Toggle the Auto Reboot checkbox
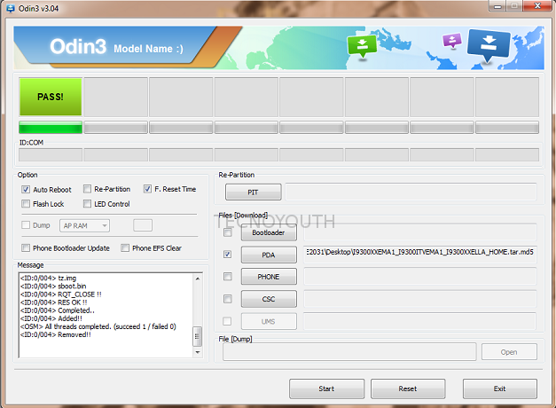The image size is (556, 408). tap(26, 190)
